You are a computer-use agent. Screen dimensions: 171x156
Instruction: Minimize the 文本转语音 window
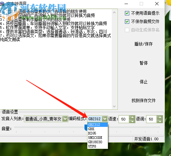(x=126, y=4)
